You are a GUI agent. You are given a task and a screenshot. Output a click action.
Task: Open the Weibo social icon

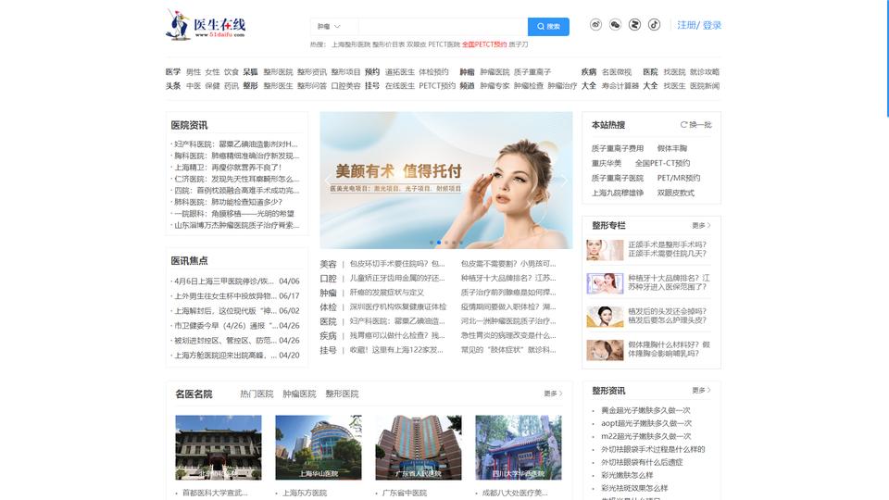point(595,24)
